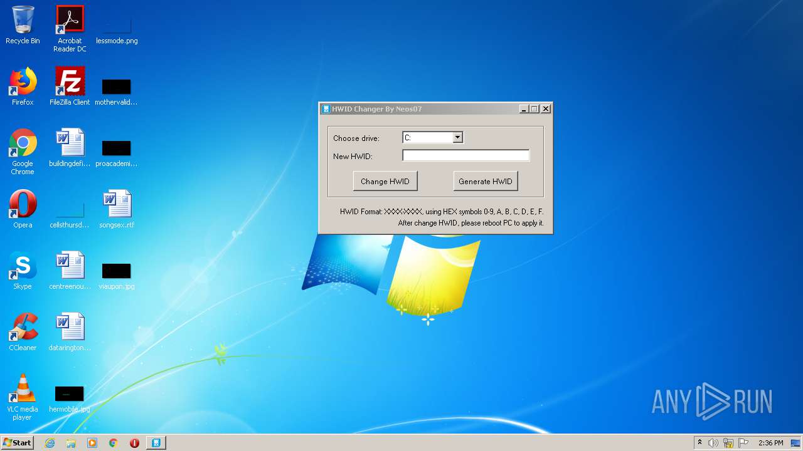803x451 pixels.
Task: Open Opera desktop shortcut
Action: (23, 209)
